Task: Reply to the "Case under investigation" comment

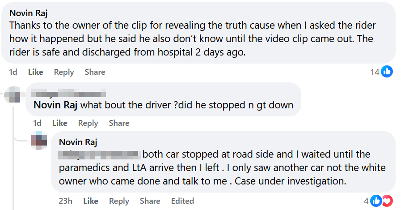Action: (x=119, y=201)
